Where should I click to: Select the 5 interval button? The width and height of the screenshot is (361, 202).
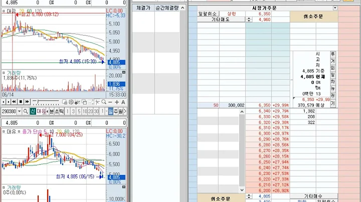click(79, 111)
